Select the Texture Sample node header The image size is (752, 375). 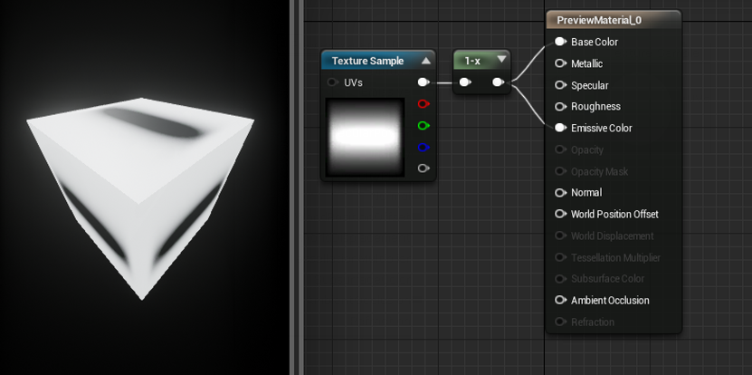pyautogui.click(x=378, y=61)
